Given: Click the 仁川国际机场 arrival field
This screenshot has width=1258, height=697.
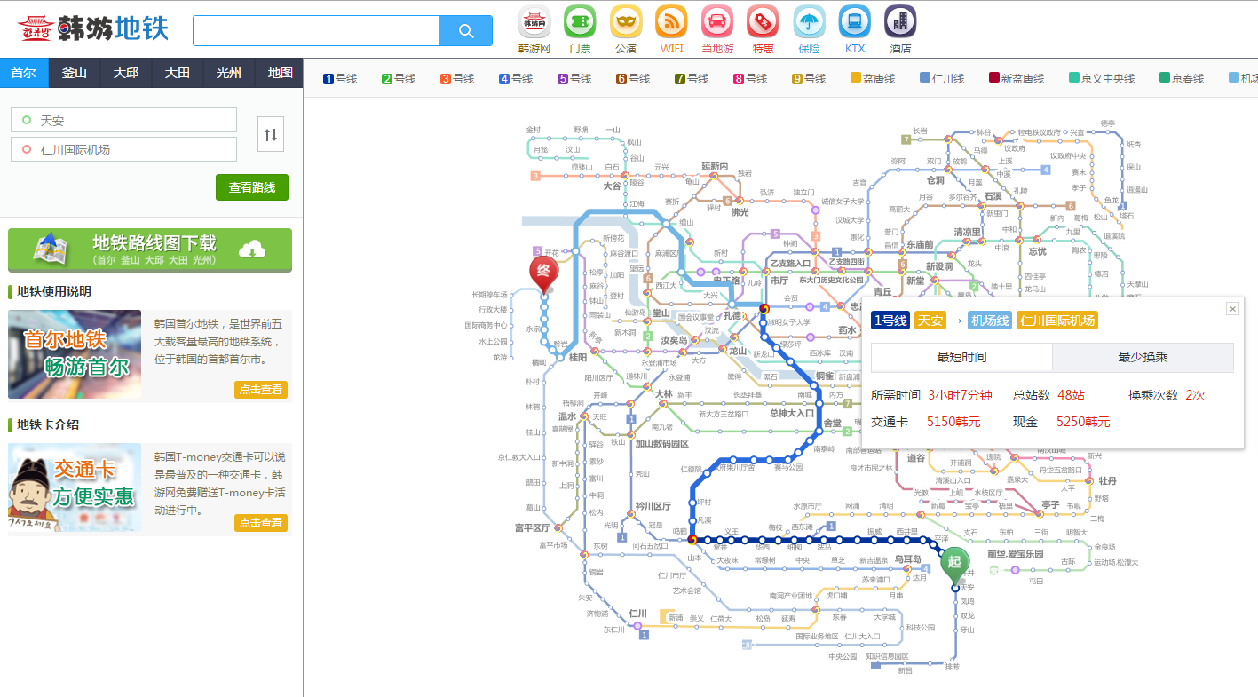Looking at the screenshot, I should tap(123, 149).
